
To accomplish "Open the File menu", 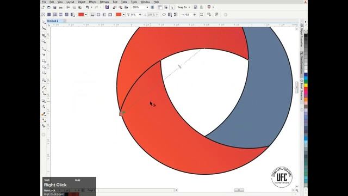I will (44, 2).
